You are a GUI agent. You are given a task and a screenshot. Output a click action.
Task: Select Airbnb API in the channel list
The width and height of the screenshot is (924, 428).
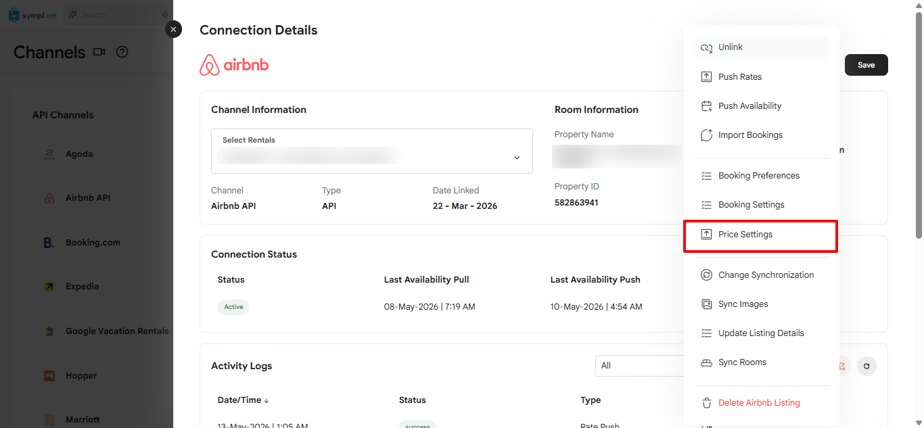pyautogui.click(x=88, y=198)
